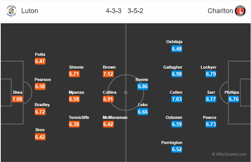251x162 pixels.
Task: Select player name Purrington
Action: (172, 143)
